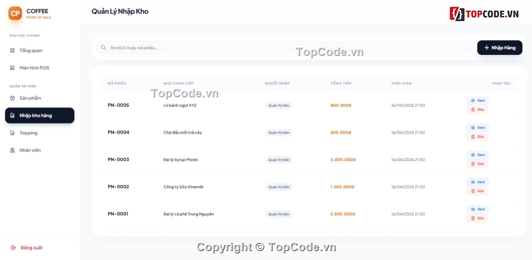View receipt PN-0004 with Xem
This screenshot has height=260, width=532.
coord(478,128)
